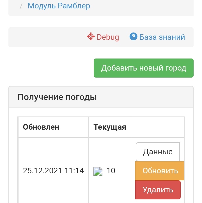The width and height of the screenshot is (202, 203).
Task: Click the breadcrumb slash separator
Action: pyautogui.click(x=21, y=6)
